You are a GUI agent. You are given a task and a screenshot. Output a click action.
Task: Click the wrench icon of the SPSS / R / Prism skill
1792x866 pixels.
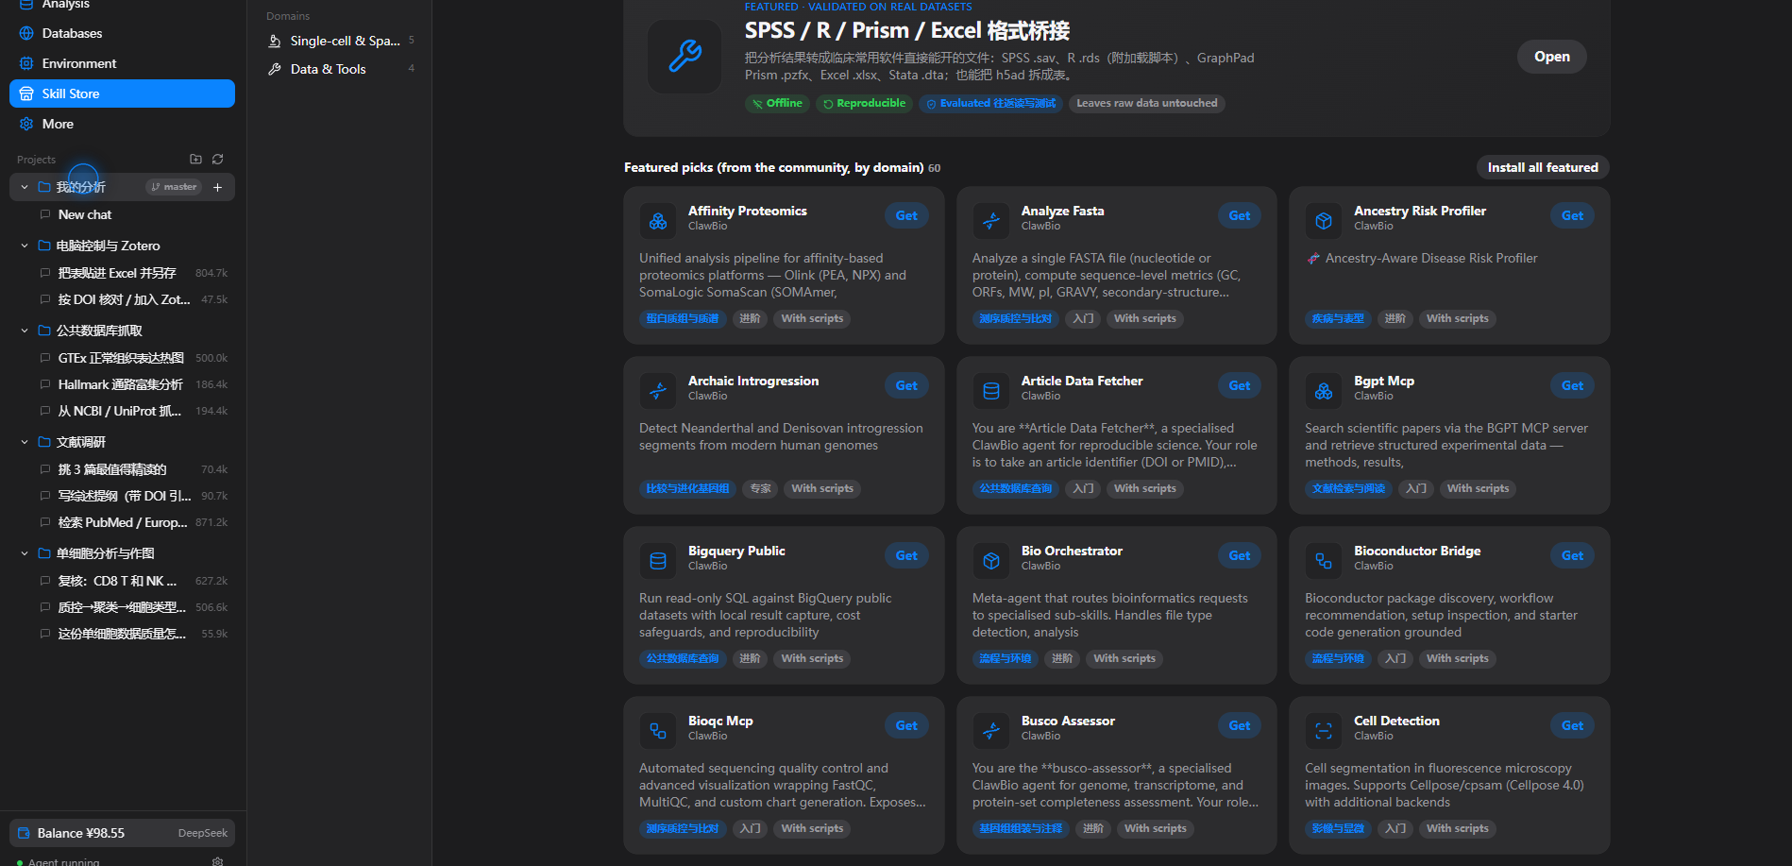coord(685,57)
